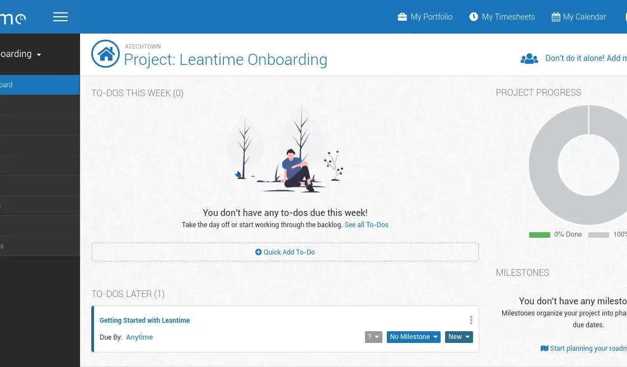Follow the See all To-Dos link
This screenshot has height=367, width=627.
(366, 225)
